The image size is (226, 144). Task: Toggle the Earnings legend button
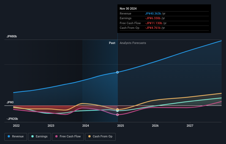39,137
